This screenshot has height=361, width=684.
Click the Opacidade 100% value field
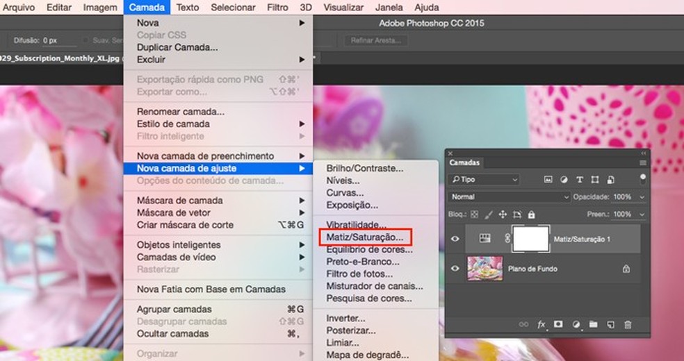tap(623, 197)
